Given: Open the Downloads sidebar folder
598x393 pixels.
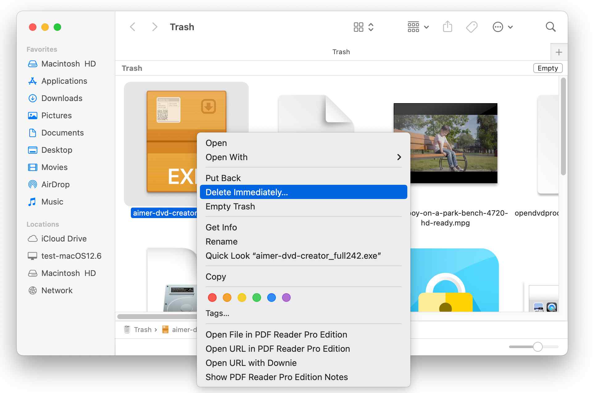Looking at the screenshot, I should coord(62,98).
